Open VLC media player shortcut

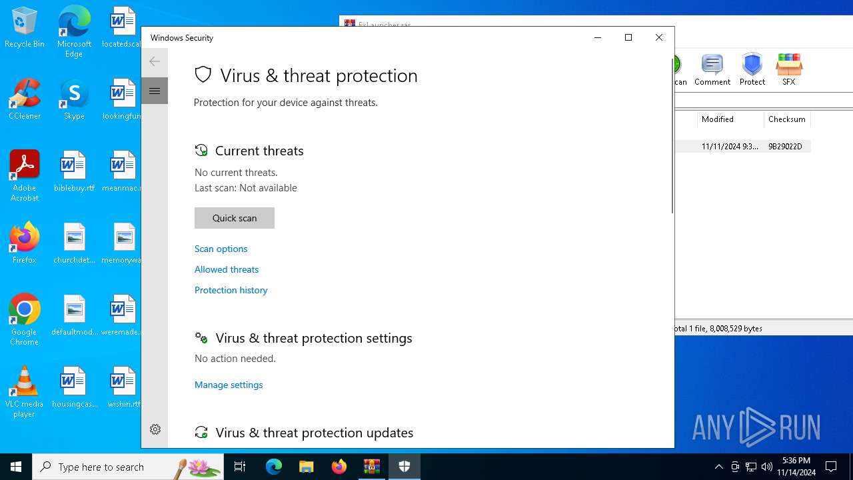pyautogui.click(x=25, y=392)
